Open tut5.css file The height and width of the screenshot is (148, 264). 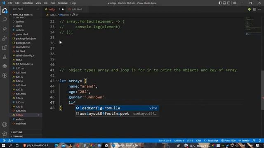(x=20, y=102)
